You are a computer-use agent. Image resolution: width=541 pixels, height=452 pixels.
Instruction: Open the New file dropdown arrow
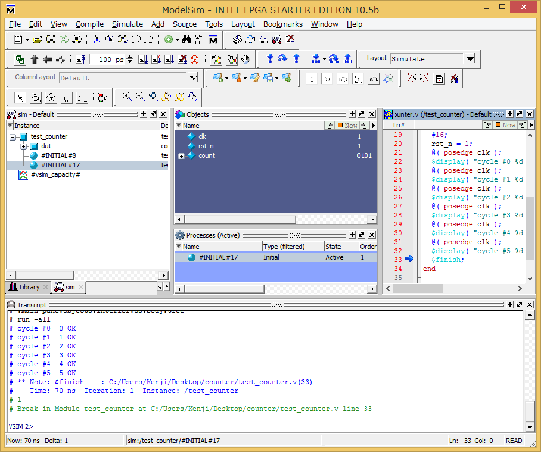pyautogui.click(x=27, y=40)
